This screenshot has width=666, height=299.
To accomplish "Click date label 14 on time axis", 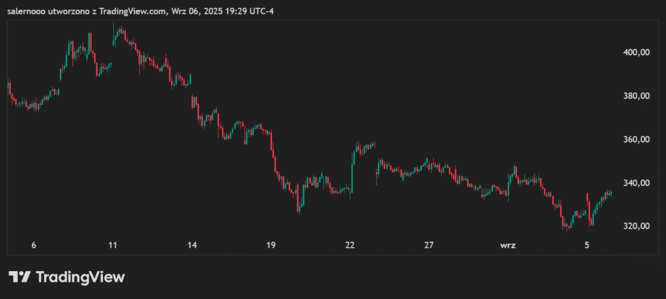I will [192, 245].
